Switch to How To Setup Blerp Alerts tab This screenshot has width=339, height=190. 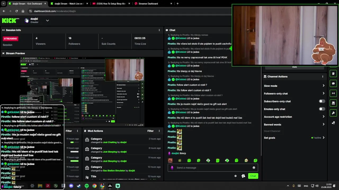pyautogui.click(x=111, y=4)
